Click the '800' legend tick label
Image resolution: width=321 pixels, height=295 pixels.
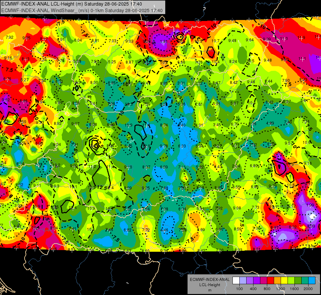click(x=267, y=289)
